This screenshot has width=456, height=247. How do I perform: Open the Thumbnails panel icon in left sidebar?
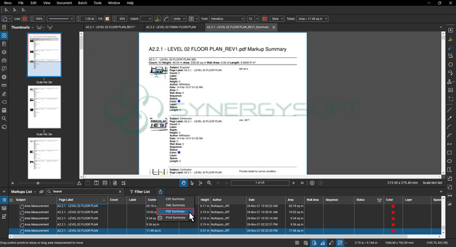click(x=4, y=35)
